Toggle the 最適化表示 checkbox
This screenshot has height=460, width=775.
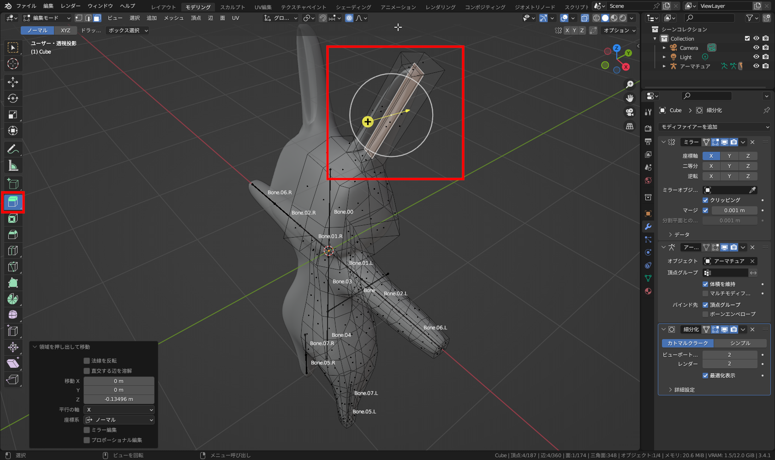[x=705, y=376]
